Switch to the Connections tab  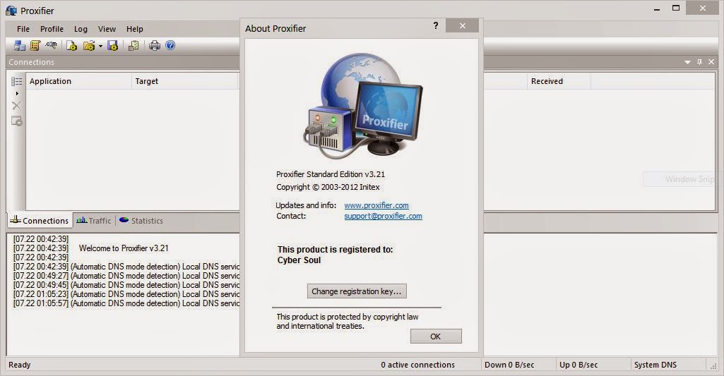[40, 221]
